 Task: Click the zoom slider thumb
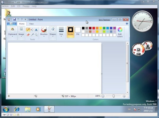point(114,96)
